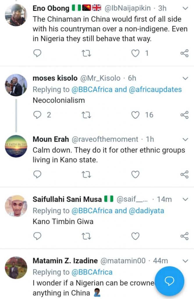Share moses kisolo's tweet

click(184, 115)
